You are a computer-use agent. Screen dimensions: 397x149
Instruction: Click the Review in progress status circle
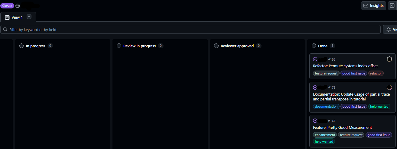click(x=119, y=46)
